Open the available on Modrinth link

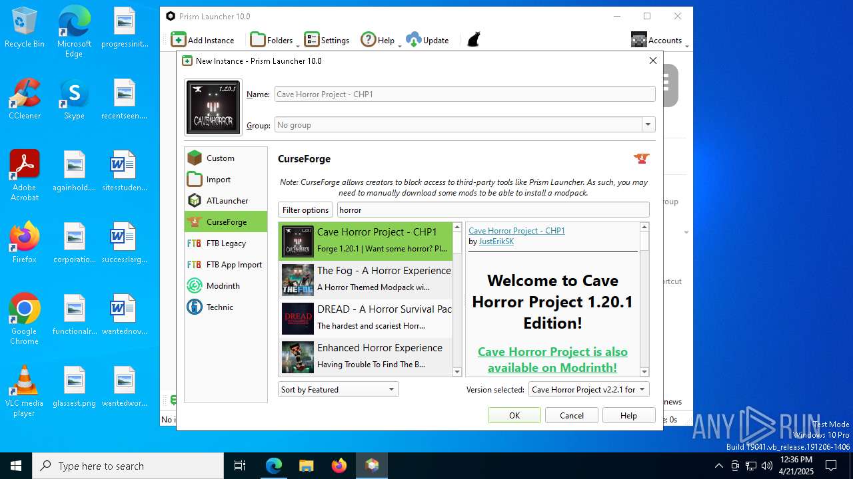(552, 359)
